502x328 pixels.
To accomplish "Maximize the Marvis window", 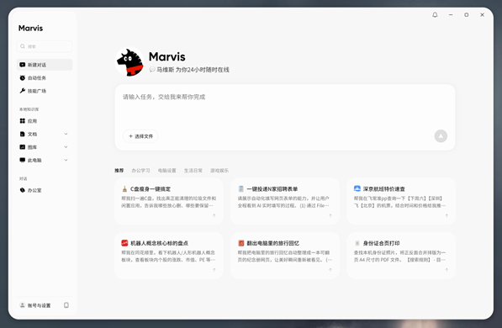I will [x=467, y=15].
